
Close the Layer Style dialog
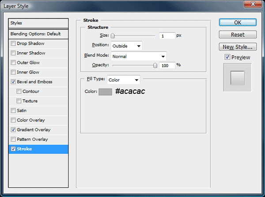click(253, 4)
